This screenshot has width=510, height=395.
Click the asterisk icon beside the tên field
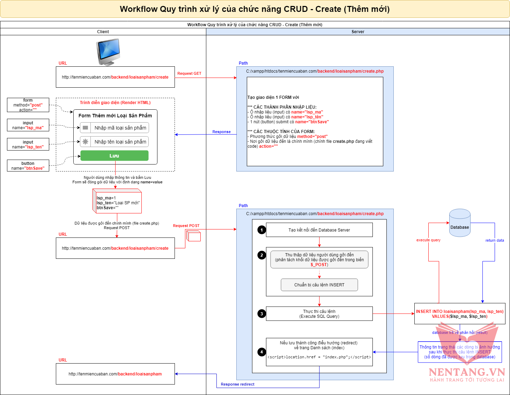click(85, 142)
